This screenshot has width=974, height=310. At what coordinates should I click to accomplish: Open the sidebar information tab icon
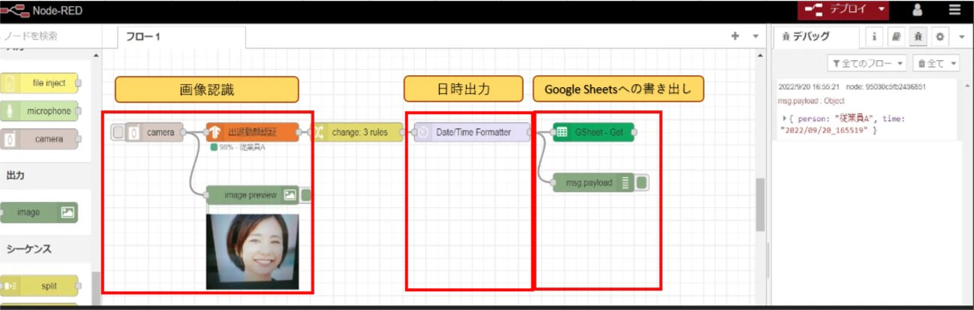pyautogui.click(x=875, y=36)
